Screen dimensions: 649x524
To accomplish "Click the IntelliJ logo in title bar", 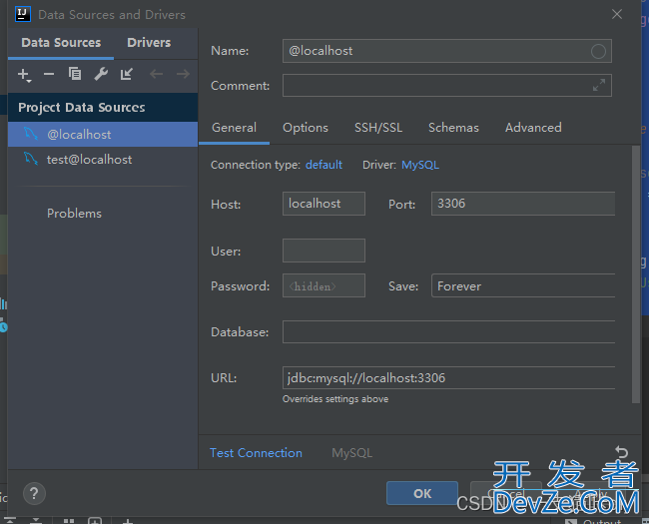I will [x=22, y=14].
